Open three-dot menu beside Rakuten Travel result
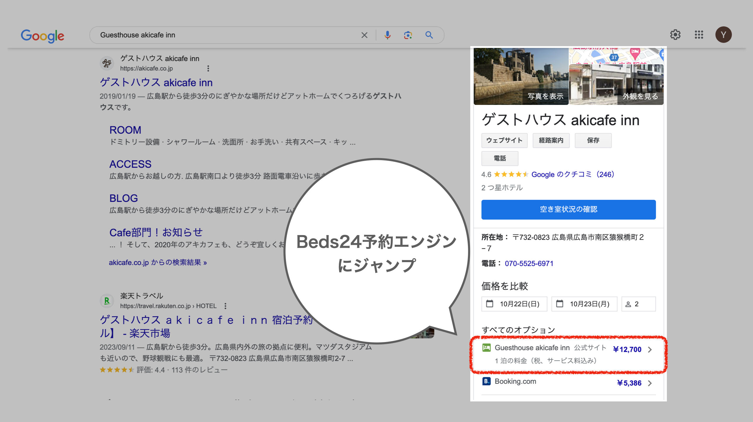Image resolution: width=753 pixels, height=422 pixels. click(225, 306)
